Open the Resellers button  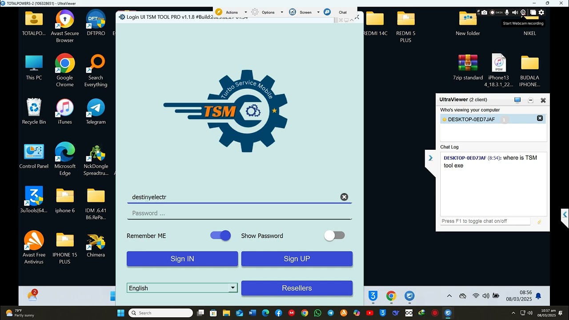click(297, 288)
